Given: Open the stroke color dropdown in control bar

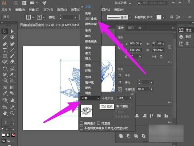Looking at the screenshot, I should (x=44, y=17).
